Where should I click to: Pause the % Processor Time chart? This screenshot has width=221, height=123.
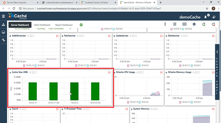(x=127, y=109)
